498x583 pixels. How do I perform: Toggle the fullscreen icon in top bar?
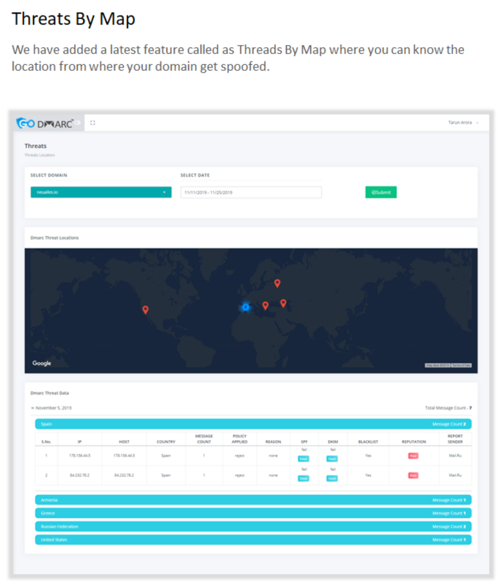click(x=93, y=123)
